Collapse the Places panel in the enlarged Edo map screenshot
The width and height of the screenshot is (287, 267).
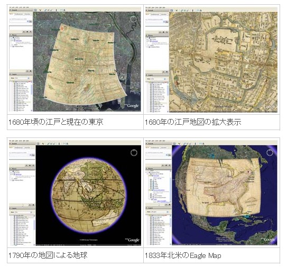coord(147,35)
